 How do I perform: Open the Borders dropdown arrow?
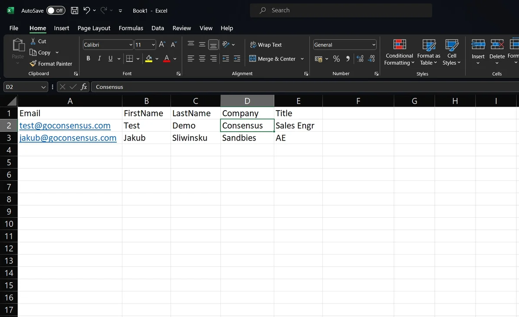tap(138, 59)
